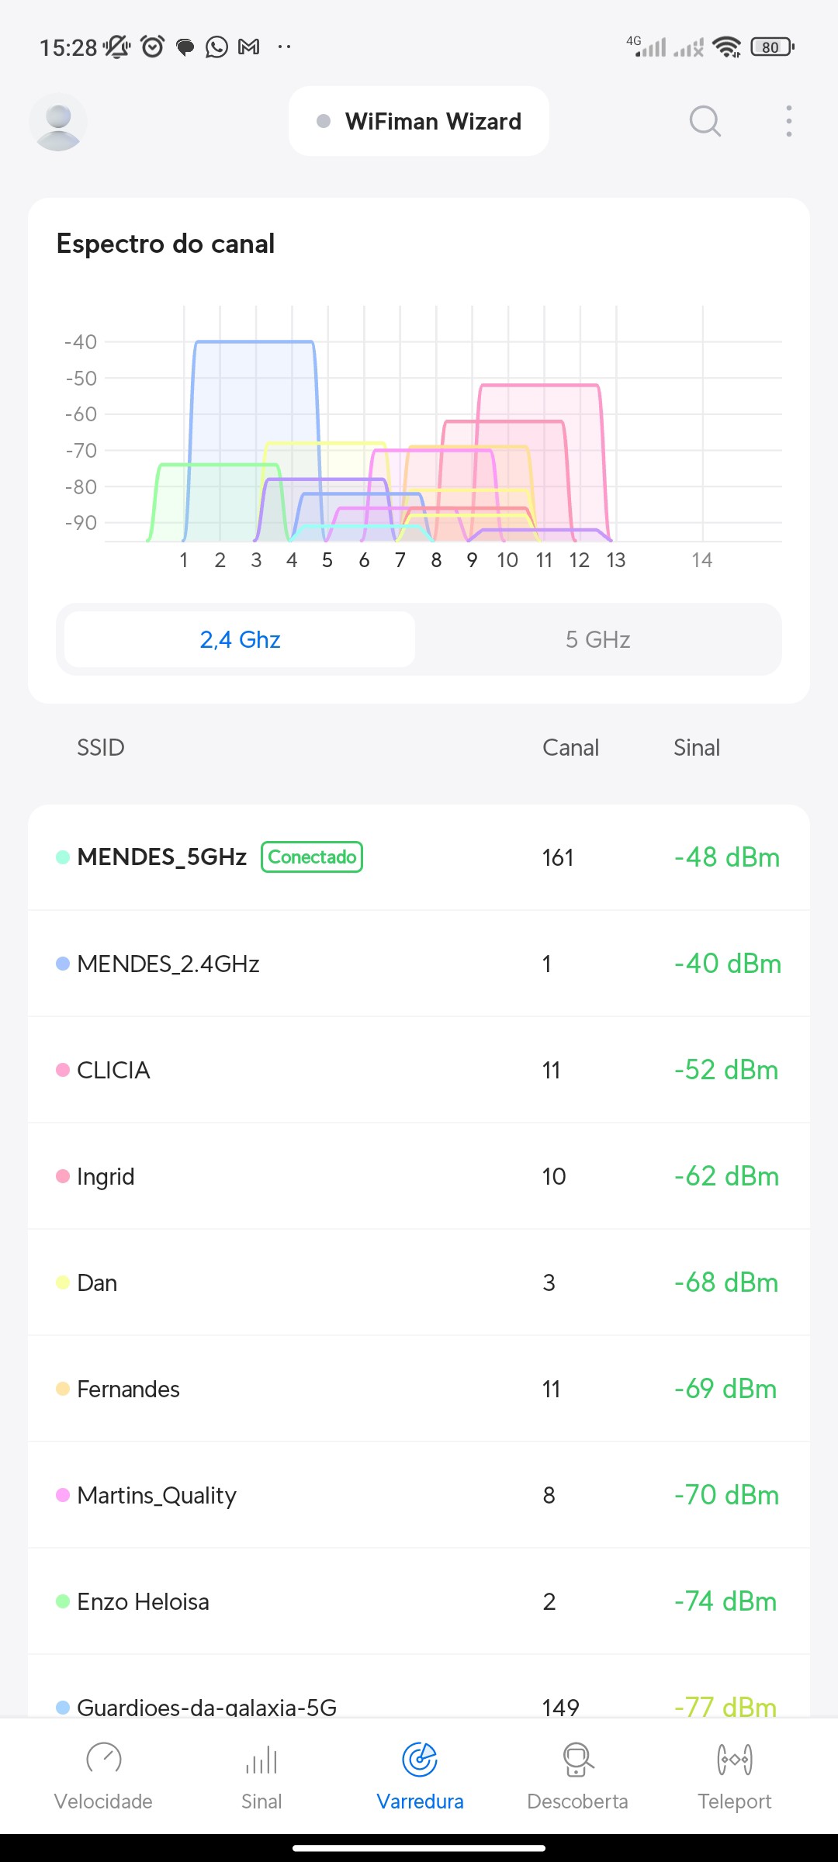Open the WiFiman Wizard selector

pos(419,121)
